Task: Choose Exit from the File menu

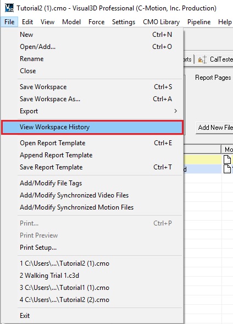Action: 92,316
